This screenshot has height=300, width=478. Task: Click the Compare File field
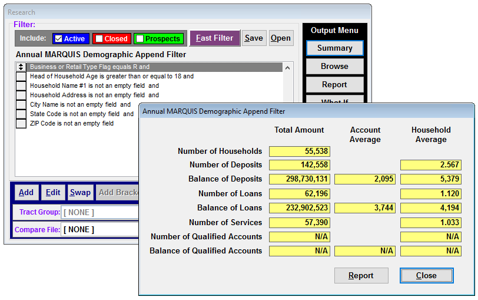100,229
